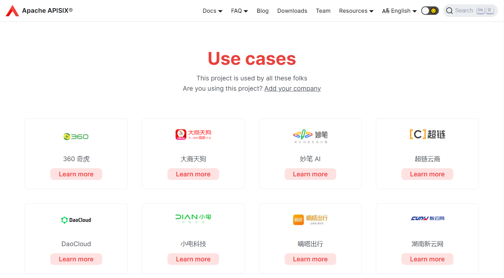Click the 嘀嗒出行 orange logo
The image size is (504, 278).
pos(310,220)
